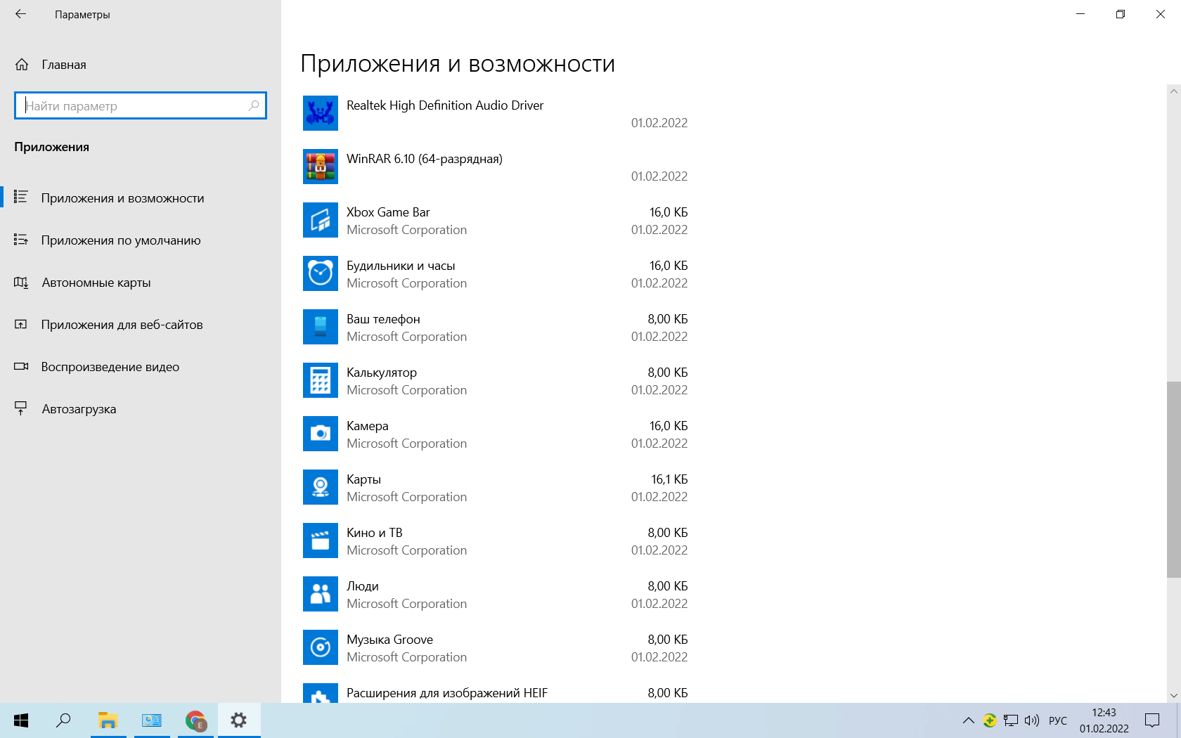Click the Xbox Game Bar icon
This screenshot has height=738, width=1181.
coord(320,220)
